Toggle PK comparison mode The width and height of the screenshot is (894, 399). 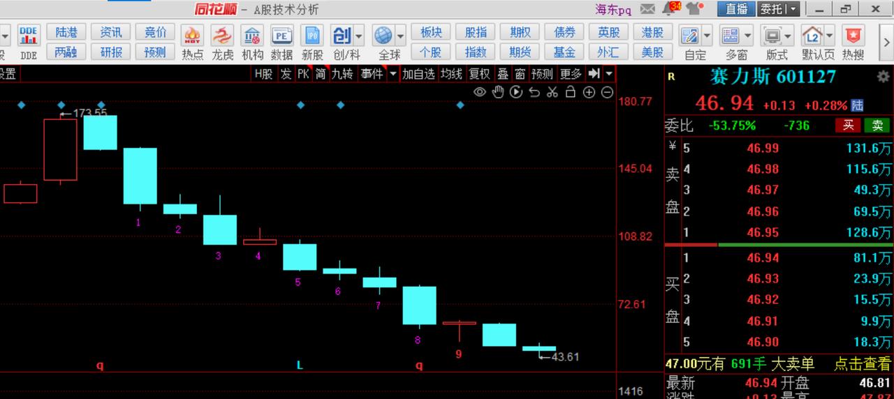point(303,74)
